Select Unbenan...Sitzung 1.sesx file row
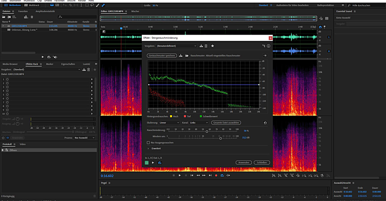Viewport: 386px width, 201px height. tap(49, 30)
